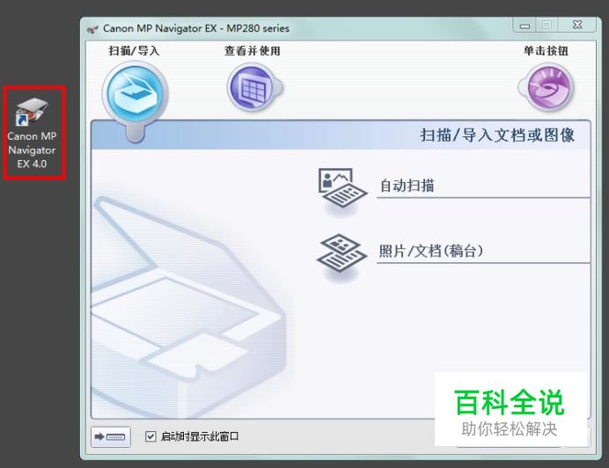Screen dimensions: 609x468
Task: Choose the 照片/文档(稿台) text option
Action: coord(431,251)
